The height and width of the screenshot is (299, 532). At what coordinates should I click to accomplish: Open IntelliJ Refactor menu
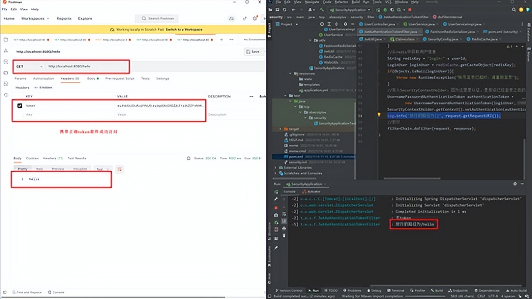pyautogui.click(x=341, y=2)
